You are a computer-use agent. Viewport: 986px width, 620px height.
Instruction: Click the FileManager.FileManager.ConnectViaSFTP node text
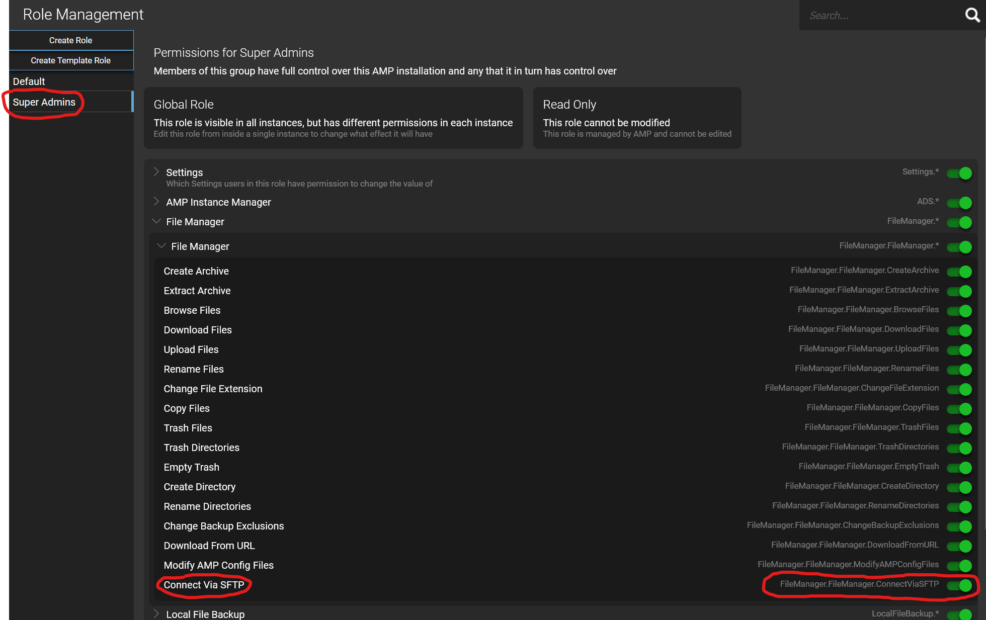click(x=859, y=584)
